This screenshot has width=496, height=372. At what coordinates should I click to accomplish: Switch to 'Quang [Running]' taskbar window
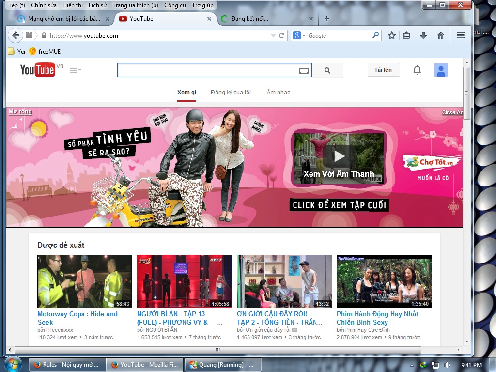click(x=223, y=365)
